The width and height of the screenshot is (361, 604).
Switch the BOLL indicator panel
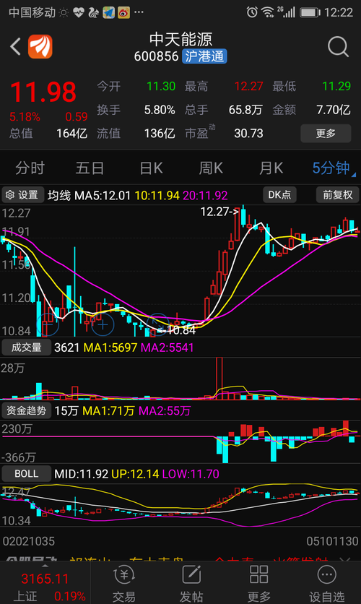[x=26, y=473]
